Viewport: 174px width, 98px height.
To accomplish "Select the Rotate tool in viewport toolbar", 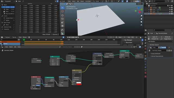I will coord(62,19).
